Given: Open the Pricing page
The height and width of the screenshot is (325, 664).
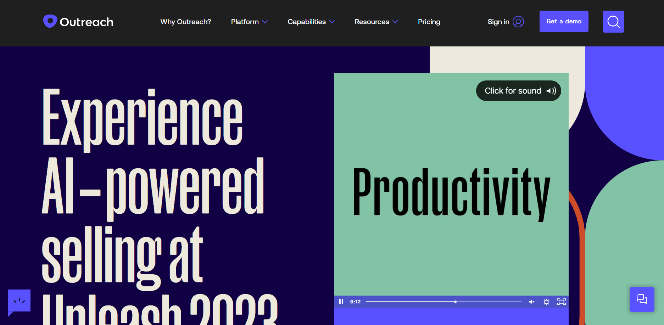Looking at the screenshot, I should 429,22.
